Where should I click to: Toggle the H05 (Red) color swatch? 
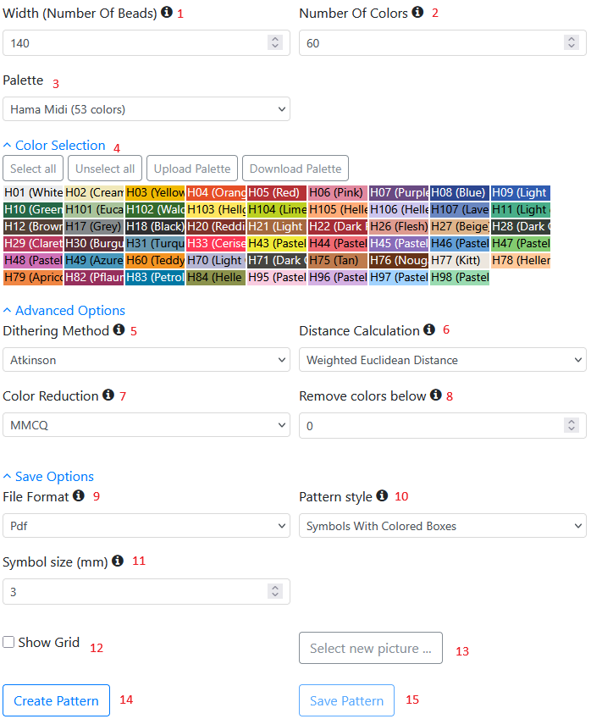[277, 192]
